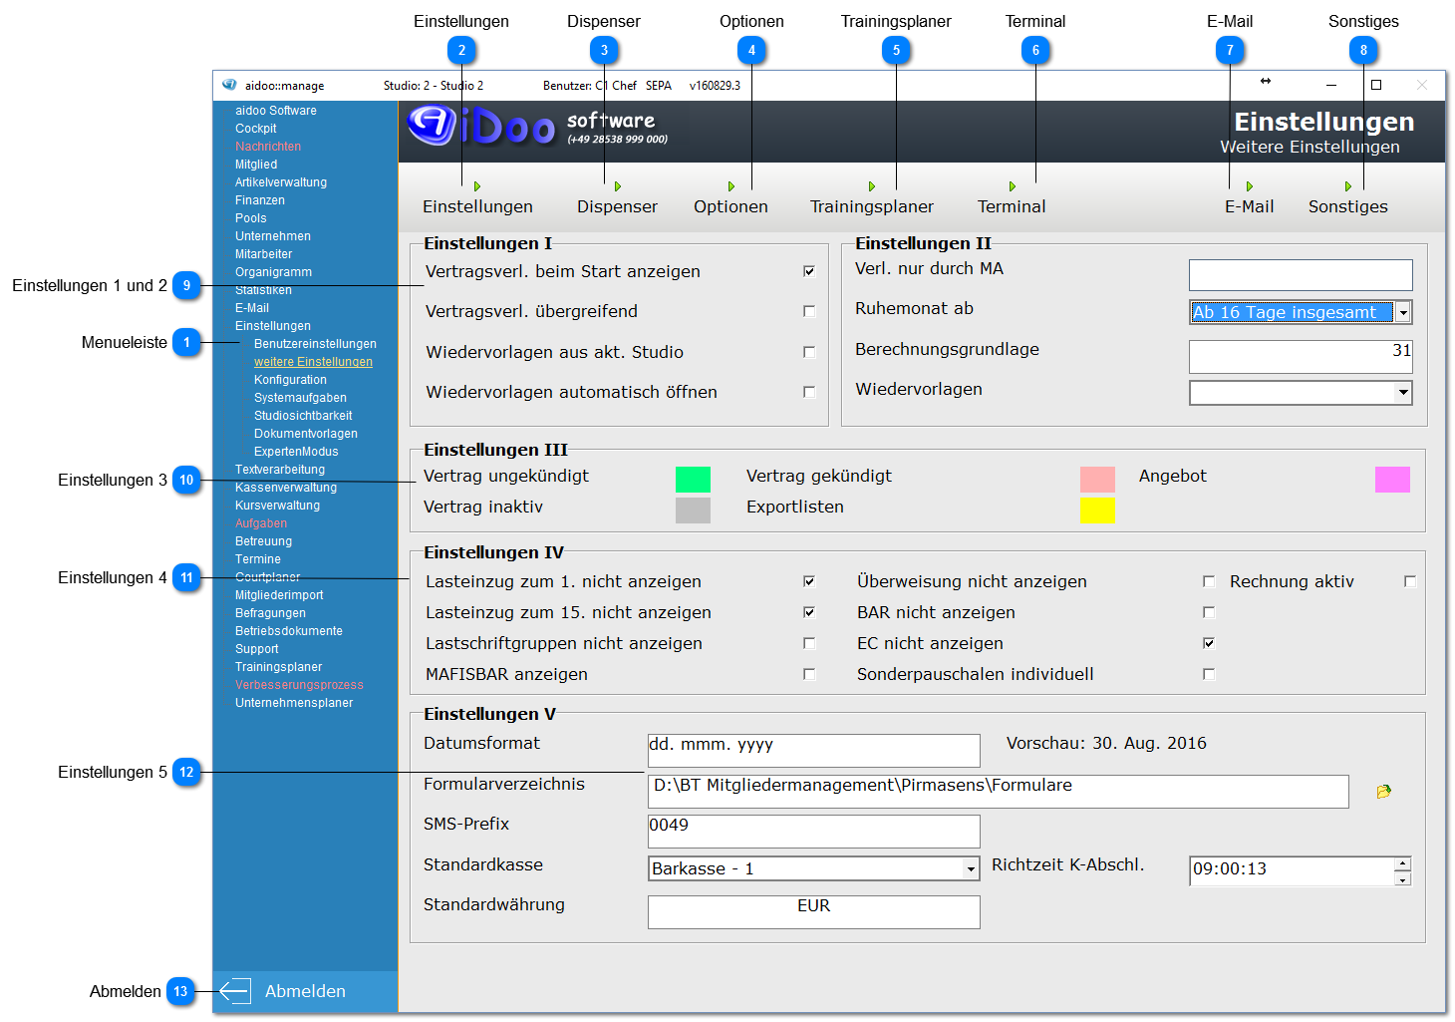The height and width of the screenshot is (1022, 1455).
Task: Open ExpertenModus in the sidebar
Action: coord(296,452)
